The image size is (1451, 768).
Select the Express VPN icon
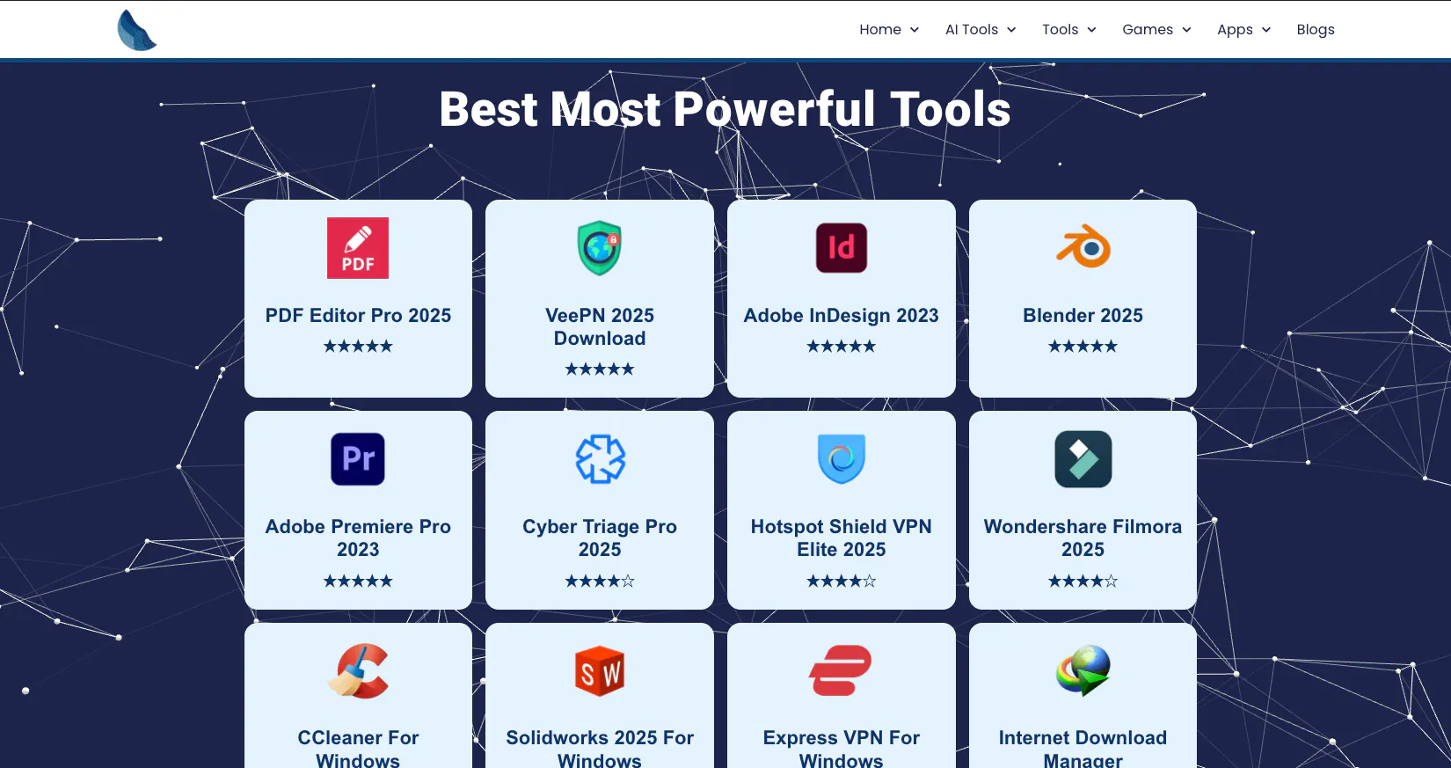coord(842,670)
